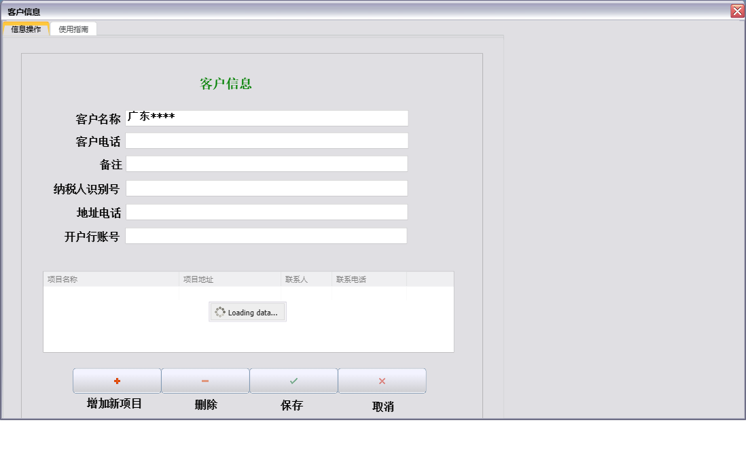Select the 纳税人识别号 input box
This screenshot has width=746, height=467.
point(265,188)
